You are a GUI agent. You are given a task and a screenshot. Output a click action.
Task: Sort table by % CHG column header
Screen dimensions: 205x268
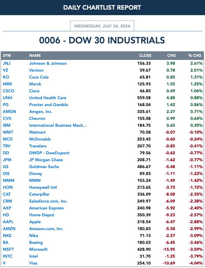point(195,55)
